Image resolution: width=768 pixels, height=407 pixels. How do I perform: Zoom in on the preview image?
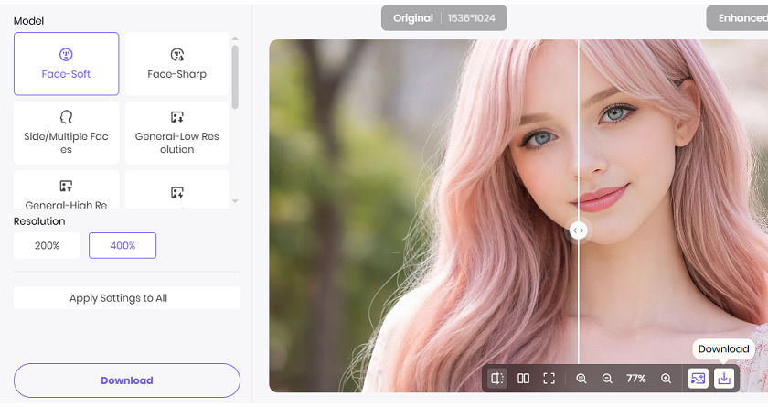(666, 378)
